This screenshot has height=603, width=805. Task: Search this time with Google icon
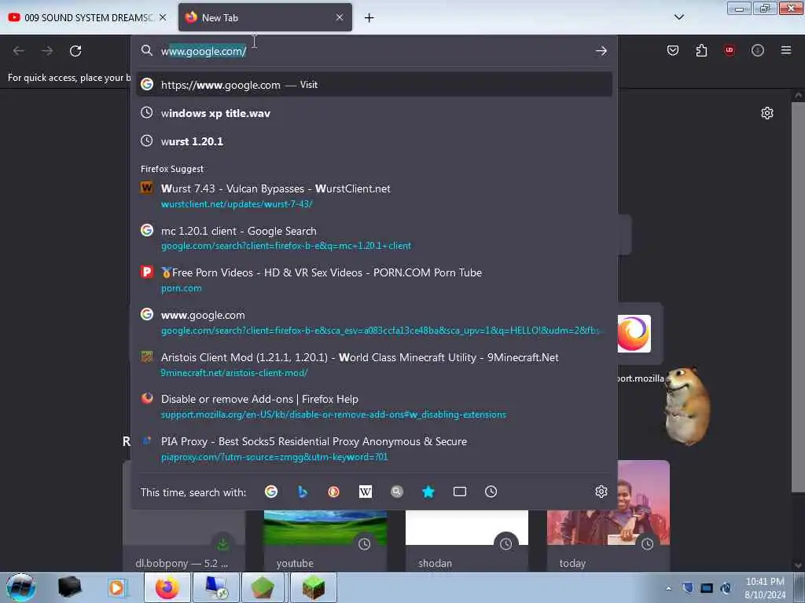coord(271,492)
